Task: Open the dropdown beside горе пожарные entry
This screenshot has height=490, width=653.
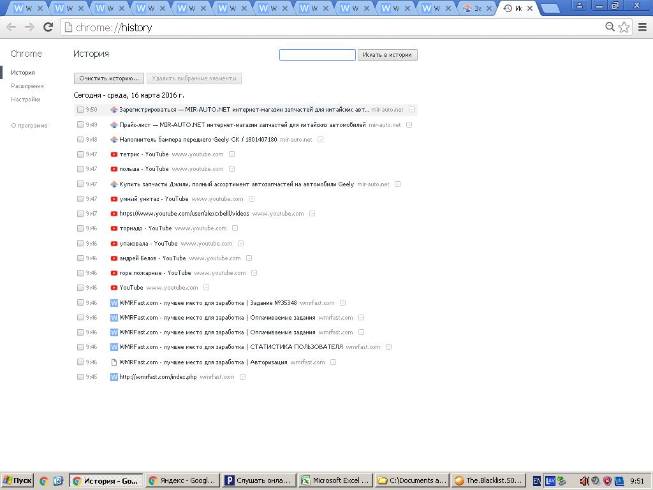Action: pyautogui.click(x=254, y=273)
